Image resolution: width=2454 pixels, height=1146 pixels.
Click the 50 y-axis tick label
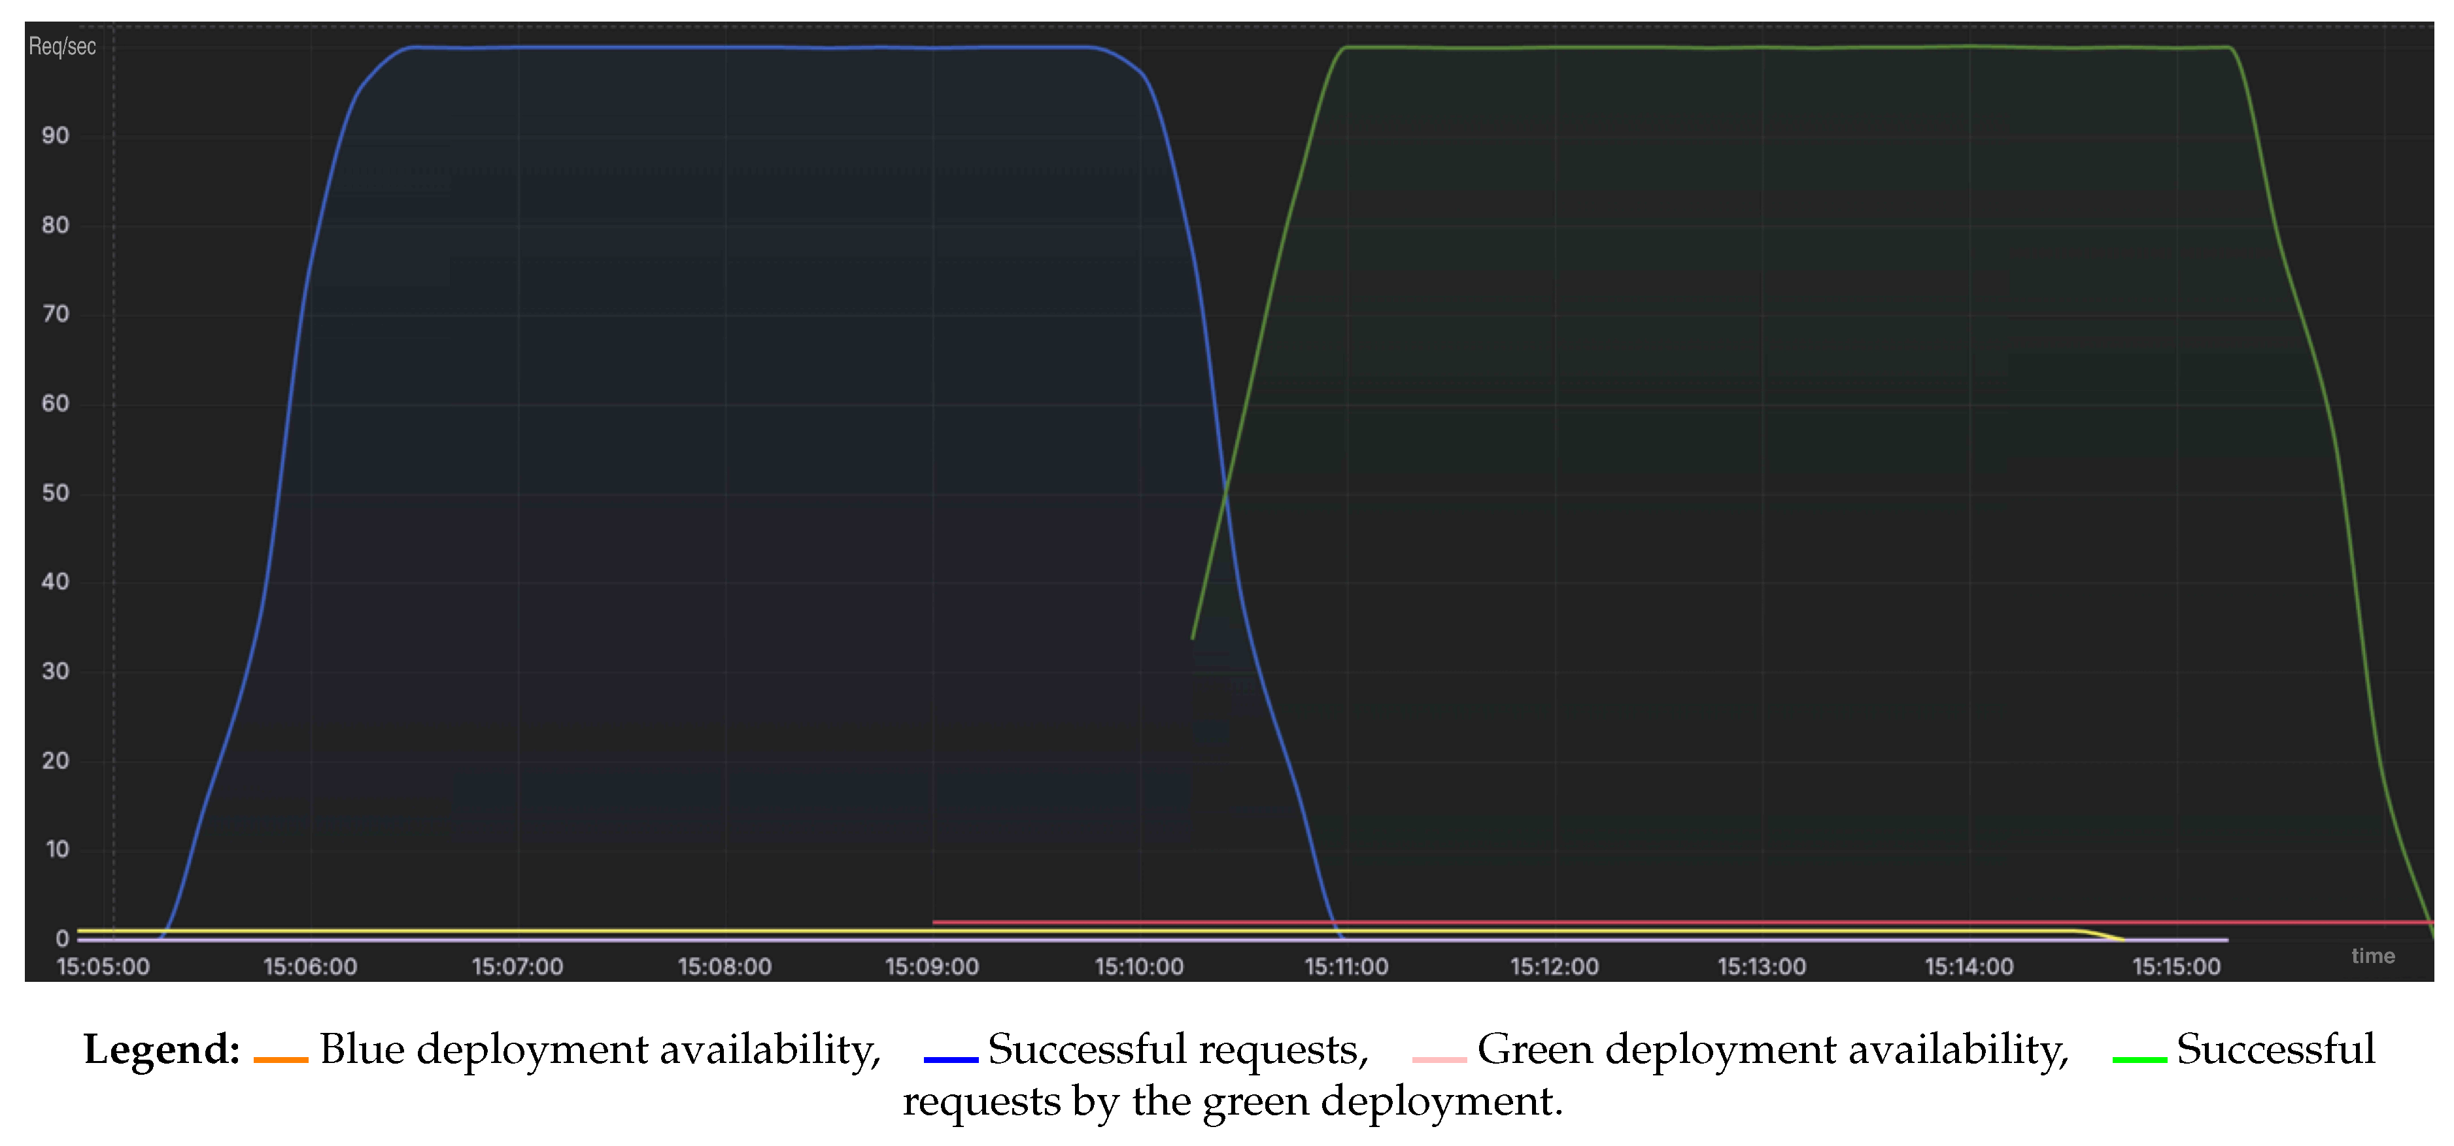pos(56,494)
